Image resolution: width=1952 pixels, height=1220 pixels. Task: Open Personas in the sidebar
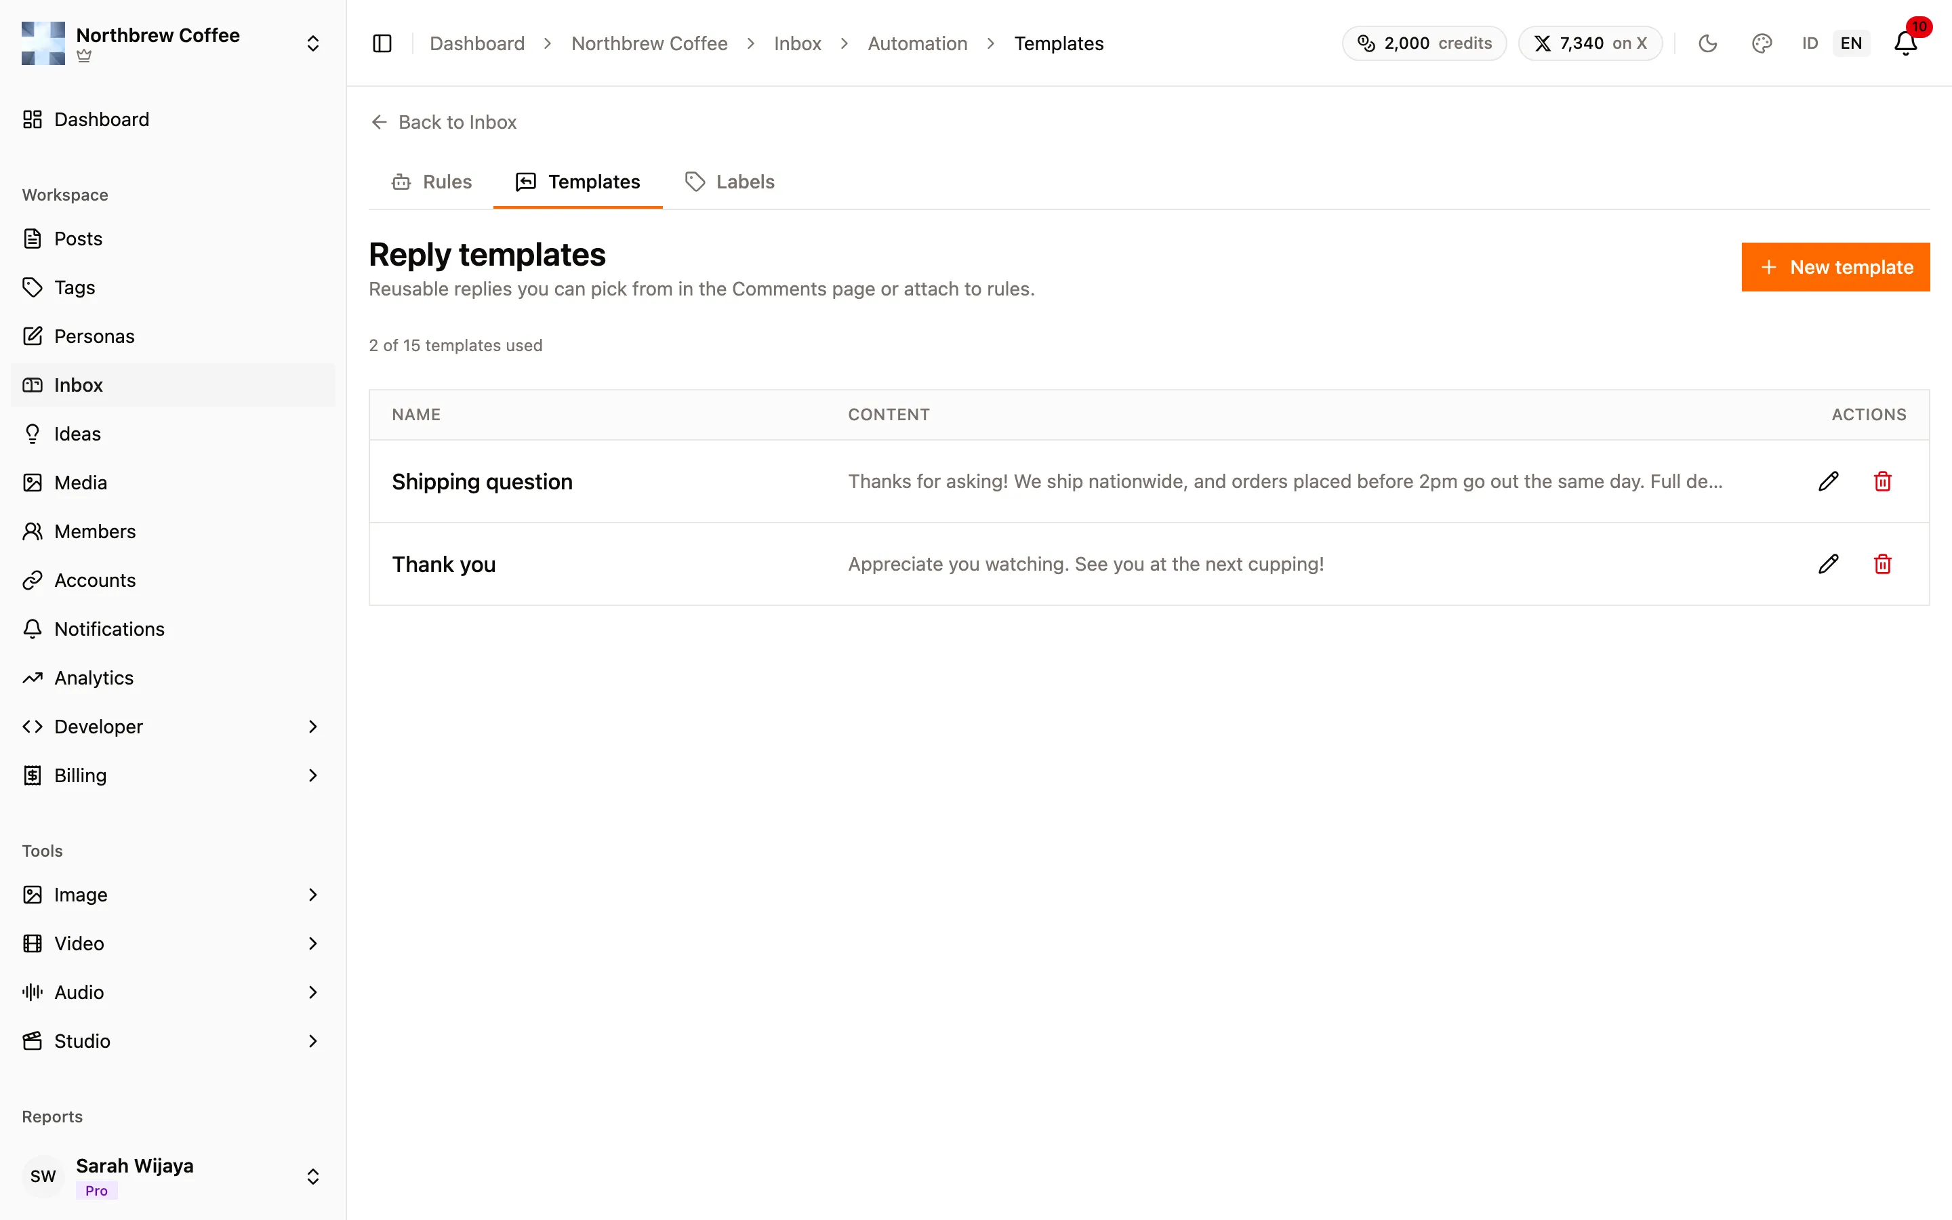click(173, 336)
